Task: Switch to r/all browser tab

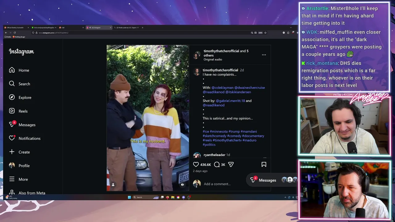Action: [71, 27]
